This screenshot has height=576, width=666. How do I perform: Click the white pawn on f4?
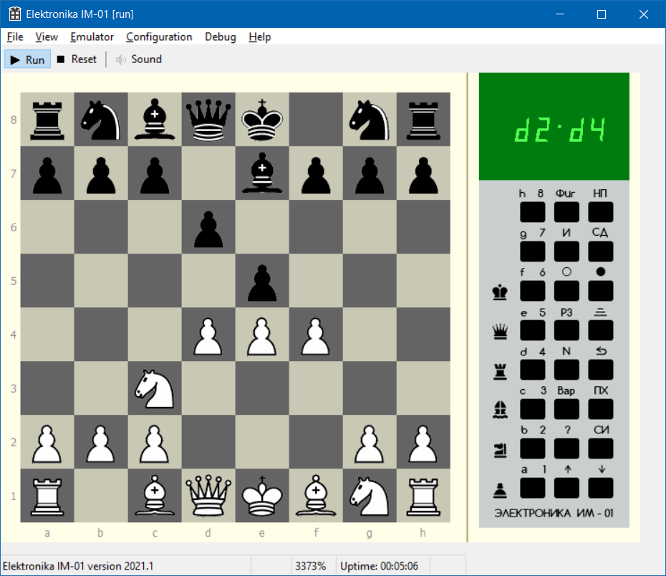click(316, 335)
